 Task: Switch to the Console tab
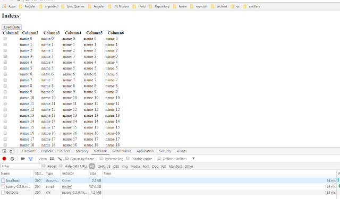[47, 151]
